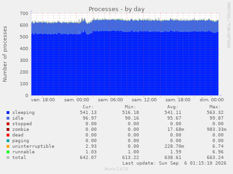Image resolution: width=233 pixels, height=174 pixels.
Task: Click the 'sam. 06:00' x-axis label
Action: pyautogui.click(x=111, y=100)
